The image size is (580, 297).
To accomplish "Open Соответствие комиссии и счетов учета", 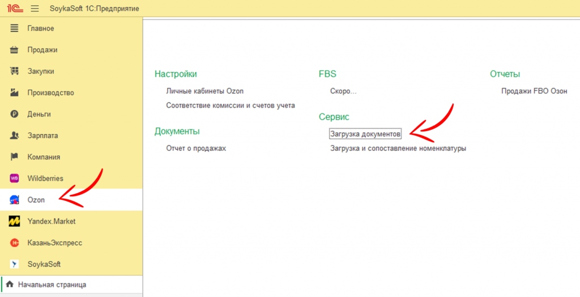I will pos(230,106).
